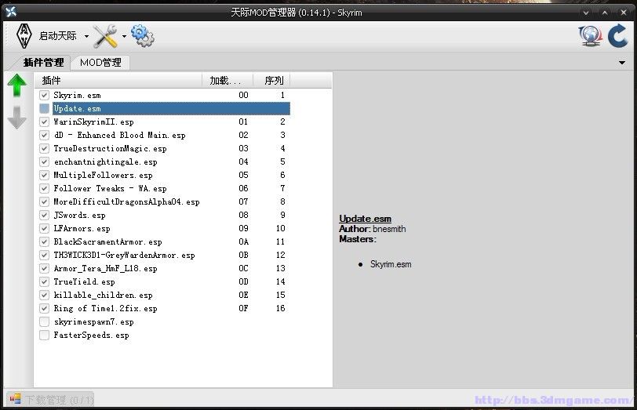This screenshot has width=637, height=410.
Task: Enable the skyrimespawn7.esp plugin checkbox
Action: click(x=44, y=322)
